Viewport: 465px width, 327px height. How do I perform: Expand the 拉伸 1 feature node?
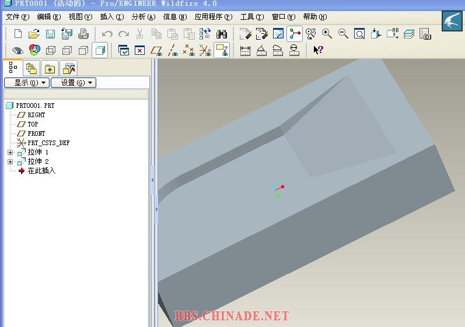pos(10,152)
